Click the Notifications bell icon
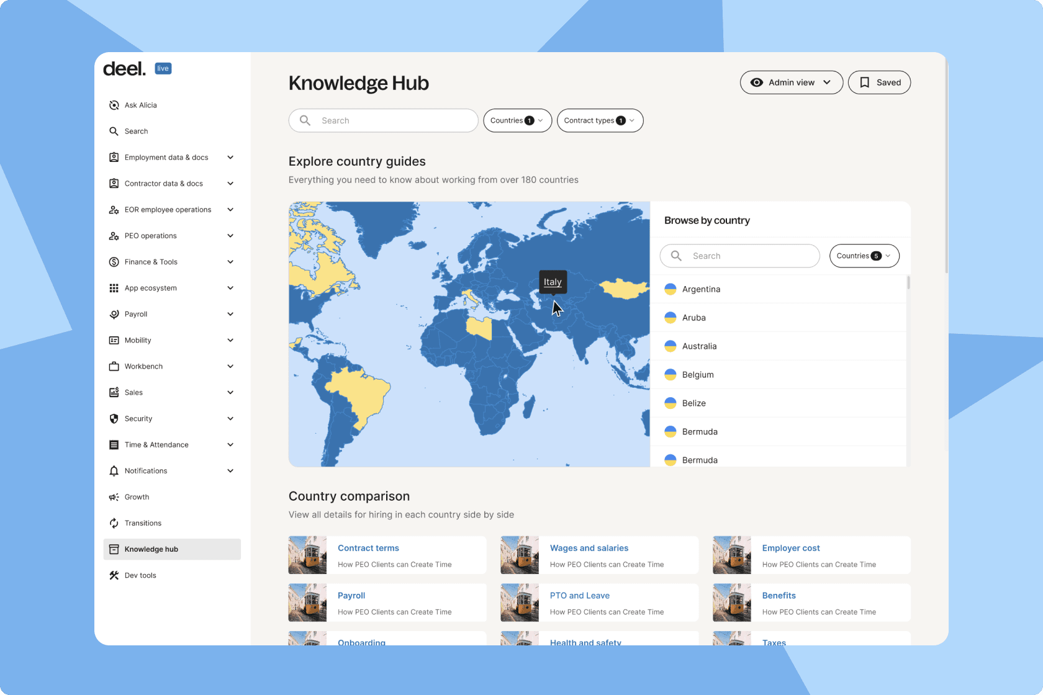1043x695 pixels. click(x=114, y=470)
